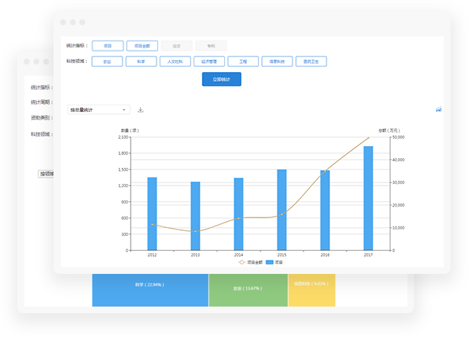Viewport: 469px width, 337px height.
Task: Click the 2014 x-axis year label
Action: (x=239, y=255)
